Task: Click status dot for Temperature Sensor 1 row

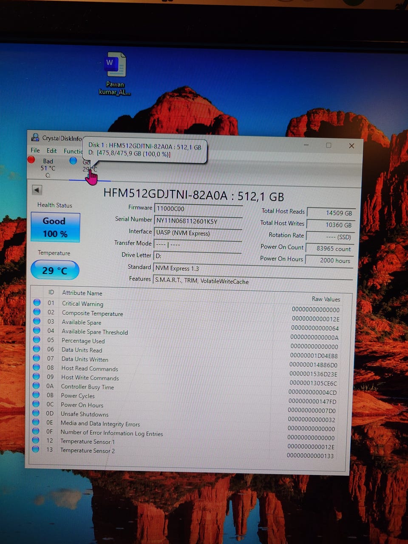Action: [36, 440]
